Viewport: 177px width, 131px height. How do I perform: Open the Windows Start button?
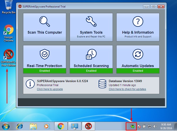(6, 126)
